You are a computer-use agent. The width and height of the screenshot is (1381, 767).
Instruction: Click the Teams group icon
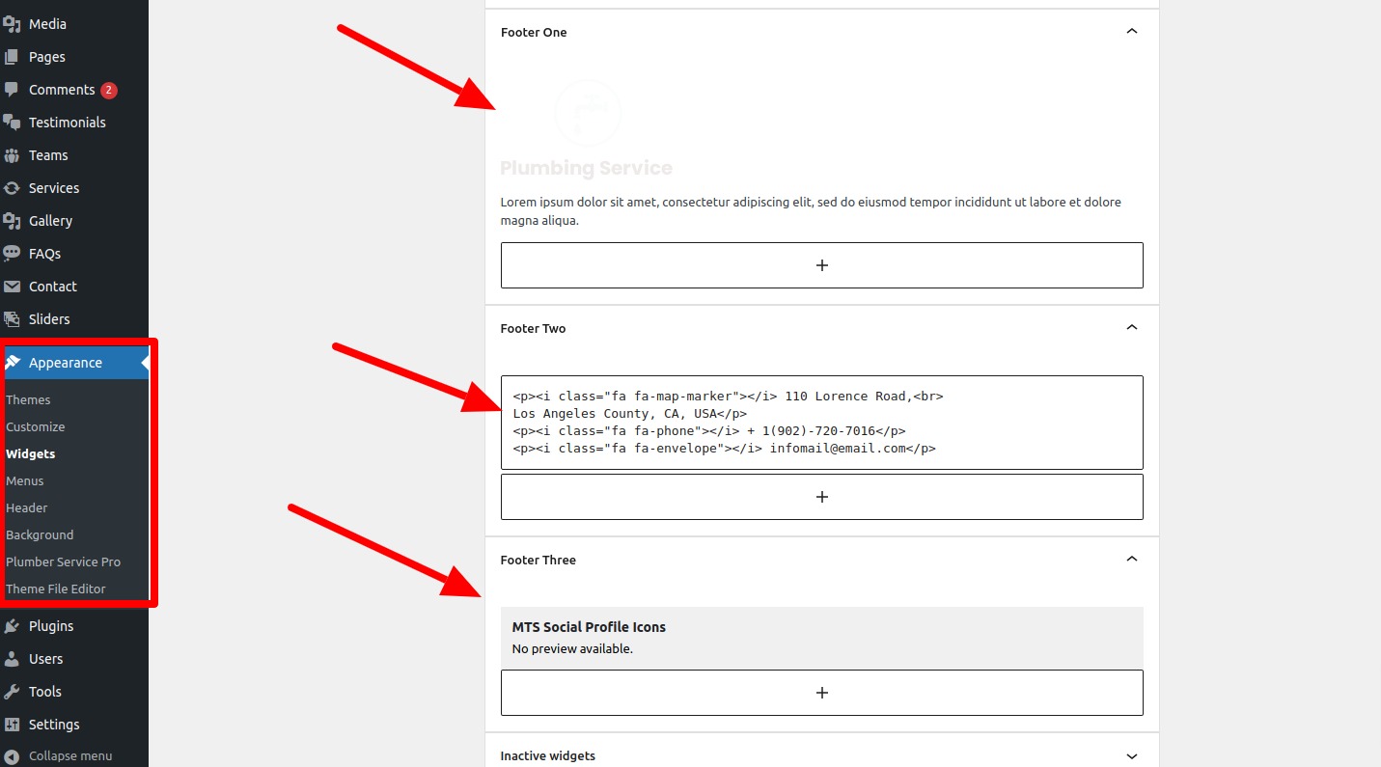point(12,155)
